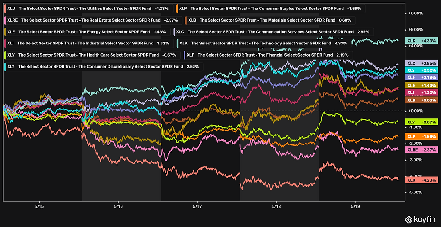Click the XLP -1.56% axis label
This screenshot has width=441, height=227.
click(422, 136)
